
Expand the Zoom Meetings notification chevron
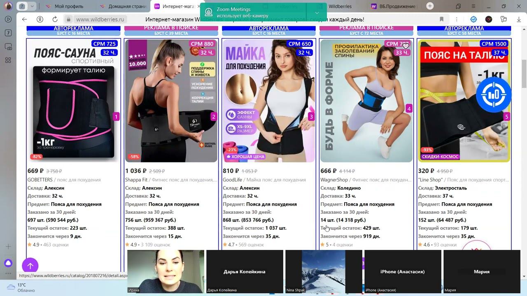click(317, 12)
